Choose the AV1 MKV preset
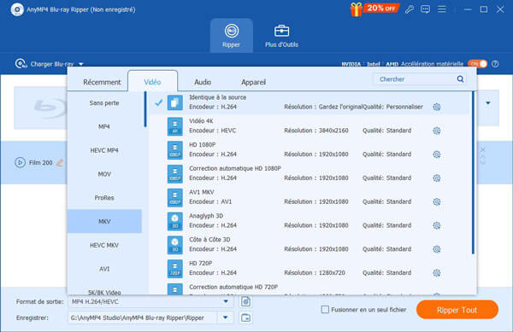Viewport: 513px width, 332px height. tap(310, 197)
